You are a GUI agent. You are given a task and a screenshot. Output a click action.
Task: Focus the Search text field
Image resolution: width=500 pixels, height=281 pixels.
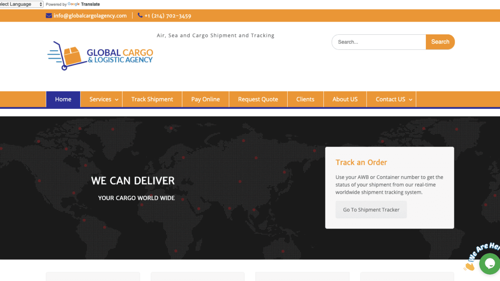pos(379,42)
